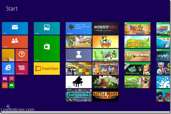This screenshot has height=114, width=171.
Task: Open the Battle Bears Gold tile
Action: pos(106,95)
